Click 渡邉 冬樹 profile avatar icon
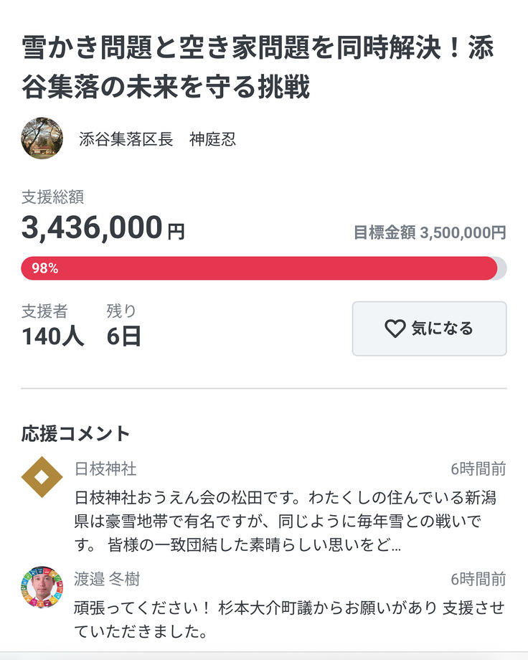Screen dimensions: 528x660 [42, 588]
